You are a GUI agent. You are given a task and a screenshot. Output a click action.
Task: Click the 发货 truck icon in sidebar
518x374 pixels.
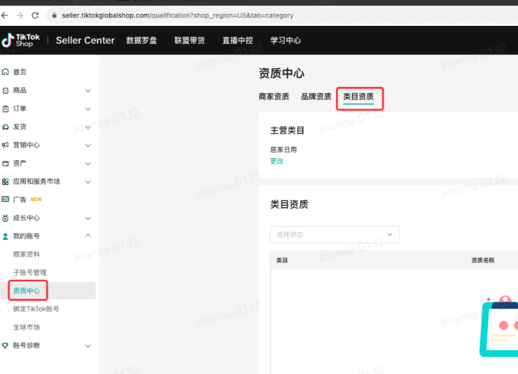click(x=5, y=127)
